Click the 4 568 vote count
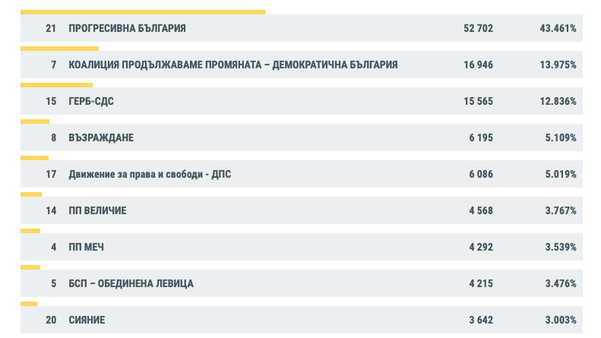 coord(481,211)
